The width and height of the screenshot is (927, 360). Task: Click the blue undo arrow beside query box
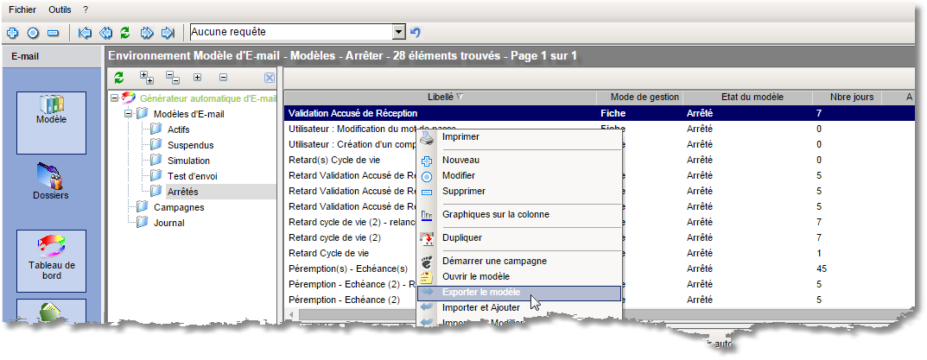416,33
